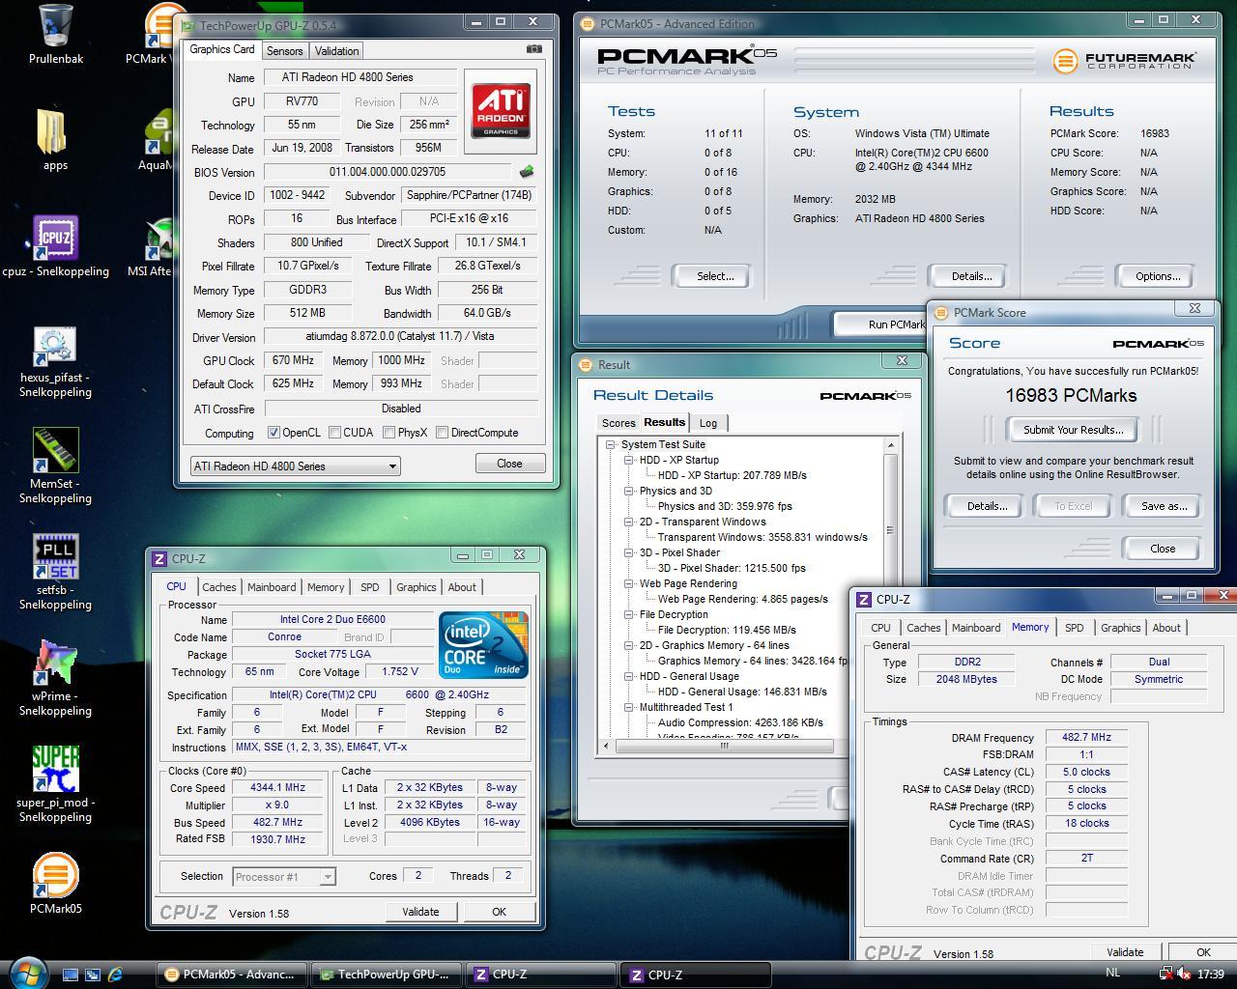Click the Result tree vertical scrollbar
The image size is (1237, 989).
tap(890, 588)
